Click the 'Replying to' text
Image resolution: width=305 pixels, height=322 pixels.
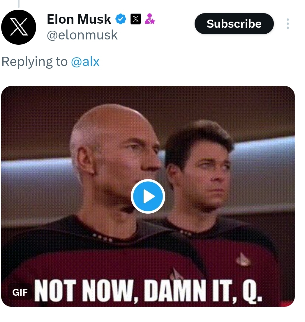click(34, 62)
